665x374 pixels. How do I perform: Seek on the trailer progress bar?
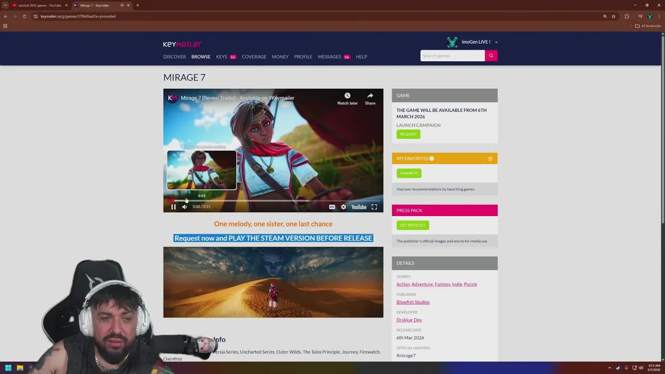(273, 201)
